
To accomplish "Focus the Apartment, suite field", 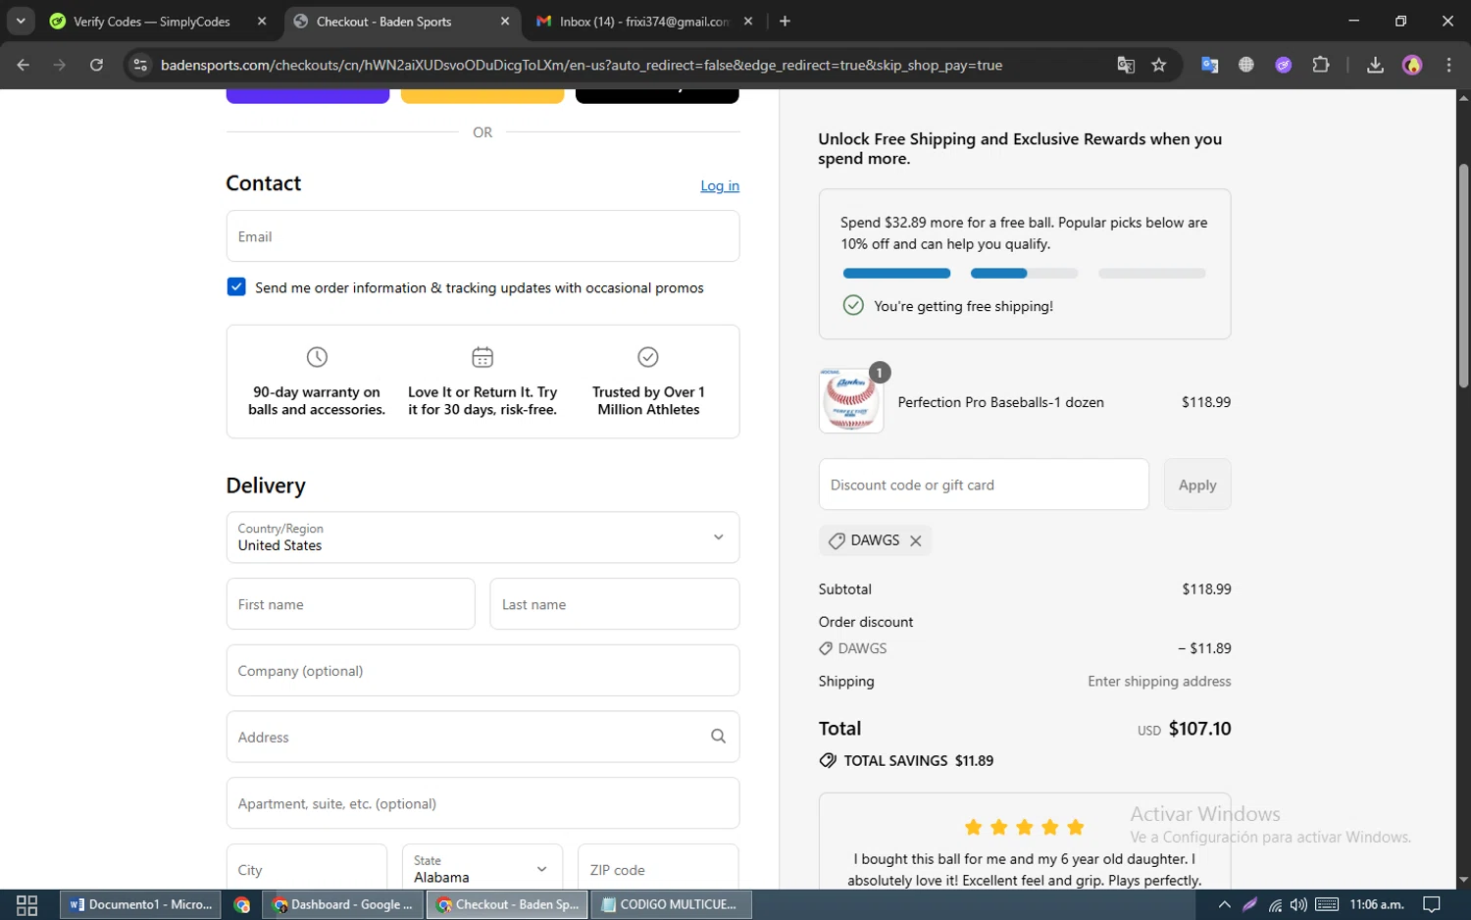I will coord(482,803).
